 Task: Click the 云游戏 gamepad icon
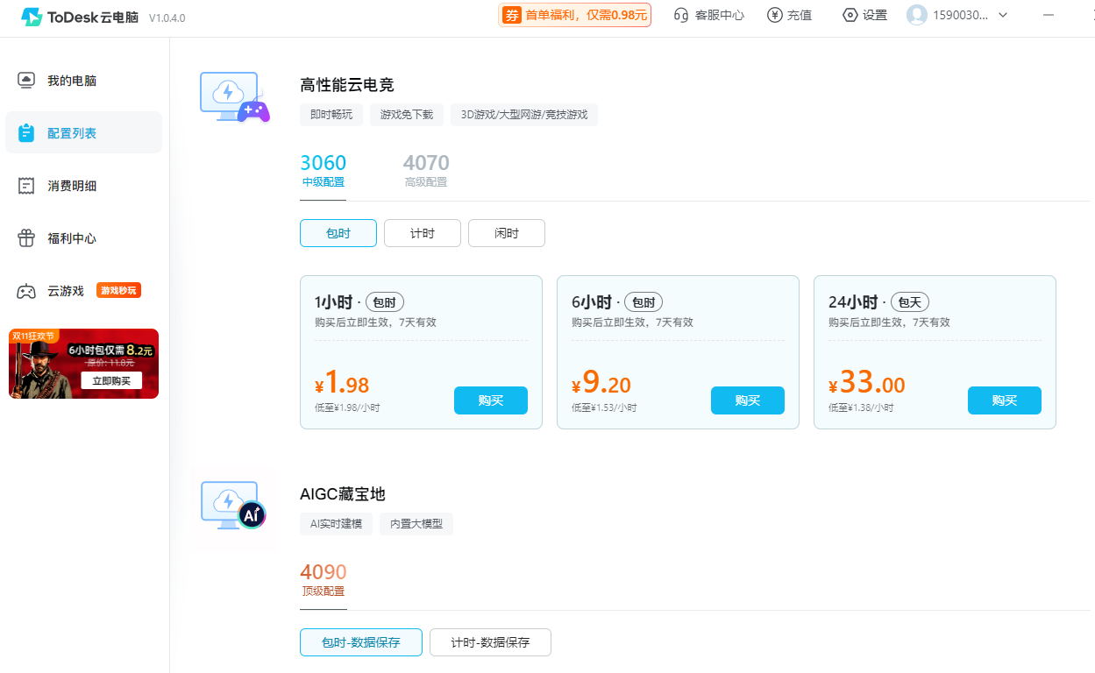click(26, 291)
